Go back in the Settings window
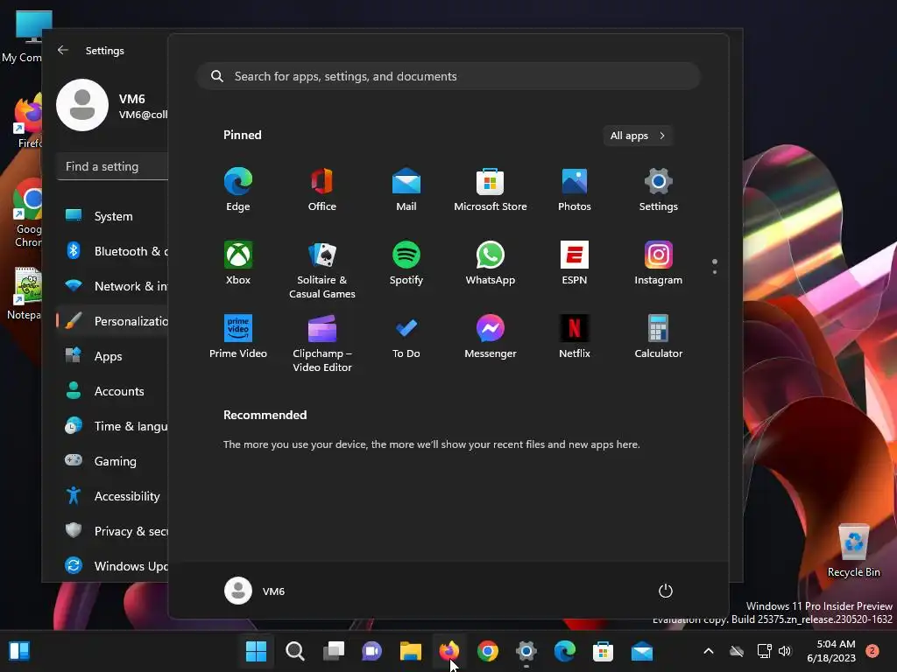The image size is (897, 672). 63,50
